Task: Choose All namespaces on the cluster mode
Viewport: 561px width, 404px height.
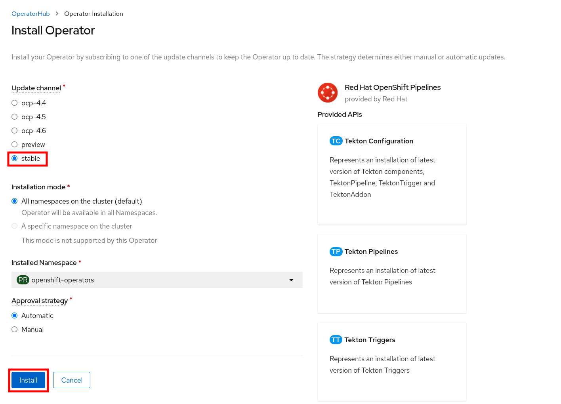Action: point(15,201)
